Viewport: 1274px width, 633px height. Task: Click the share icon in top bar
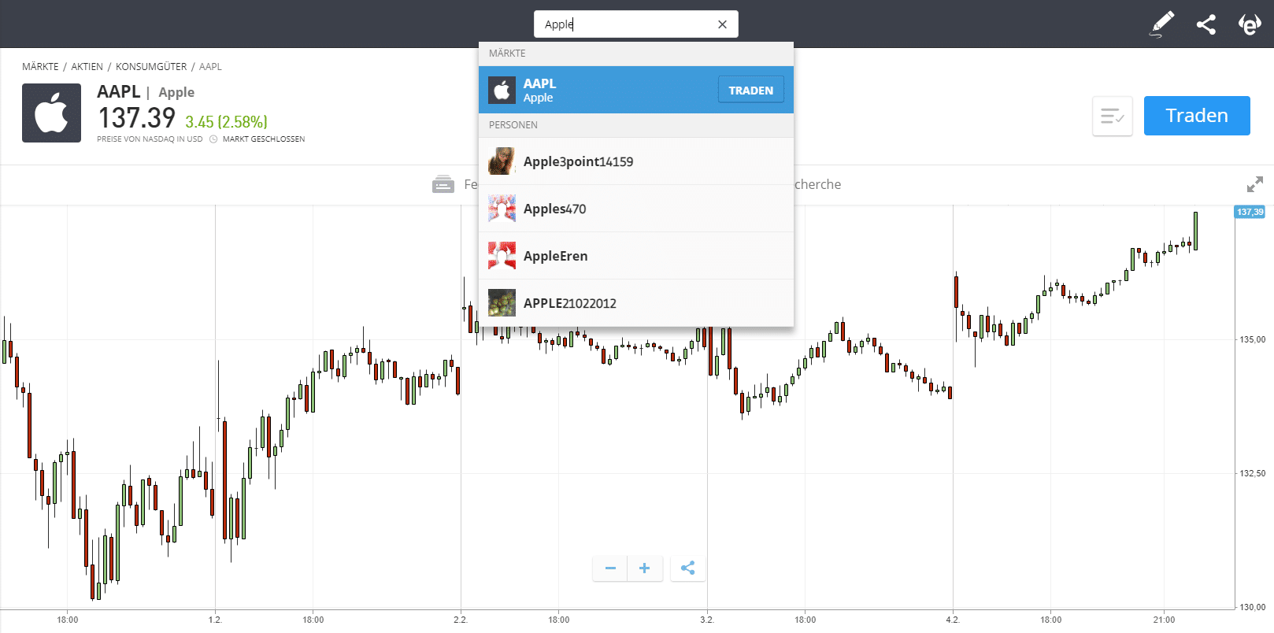point(1205,24)
